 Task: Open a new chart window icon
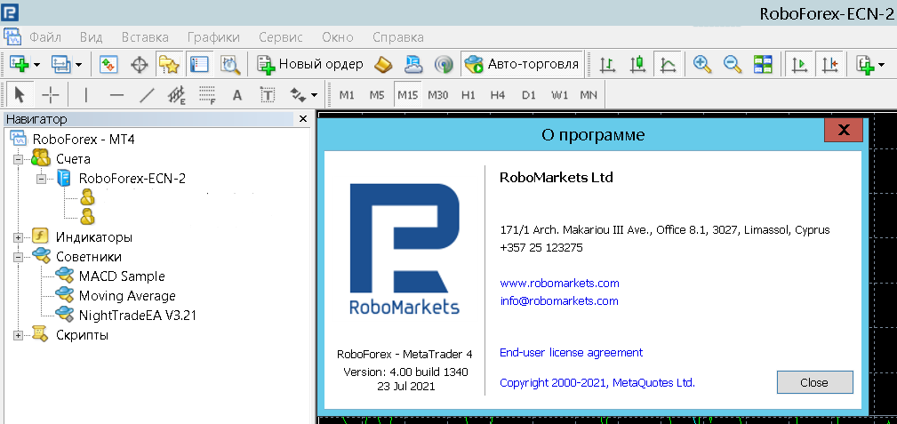(x=20, y=64)
